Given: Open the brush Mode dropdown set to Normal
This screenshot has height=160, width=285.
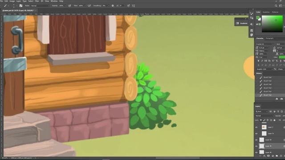Looking at the screenshot, I should pos(40,6).
